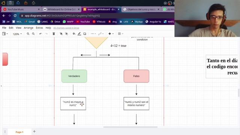
Task: Click the app.diagrams.net address bar
Action: (96, 16)
